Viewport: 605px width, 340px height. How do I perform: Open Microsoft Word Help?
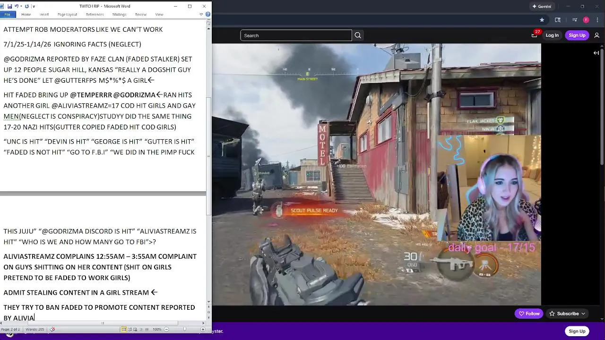click(208, 15)
